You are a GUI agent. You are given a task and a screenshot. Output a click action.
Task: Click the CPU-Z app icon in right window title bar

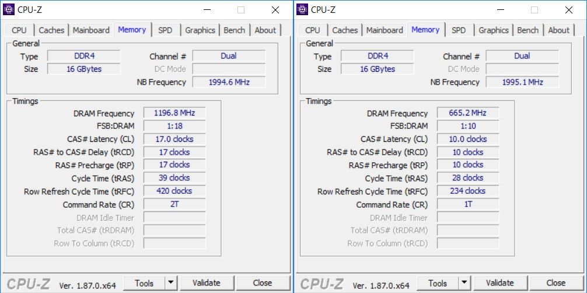click(x=302, y=9)
